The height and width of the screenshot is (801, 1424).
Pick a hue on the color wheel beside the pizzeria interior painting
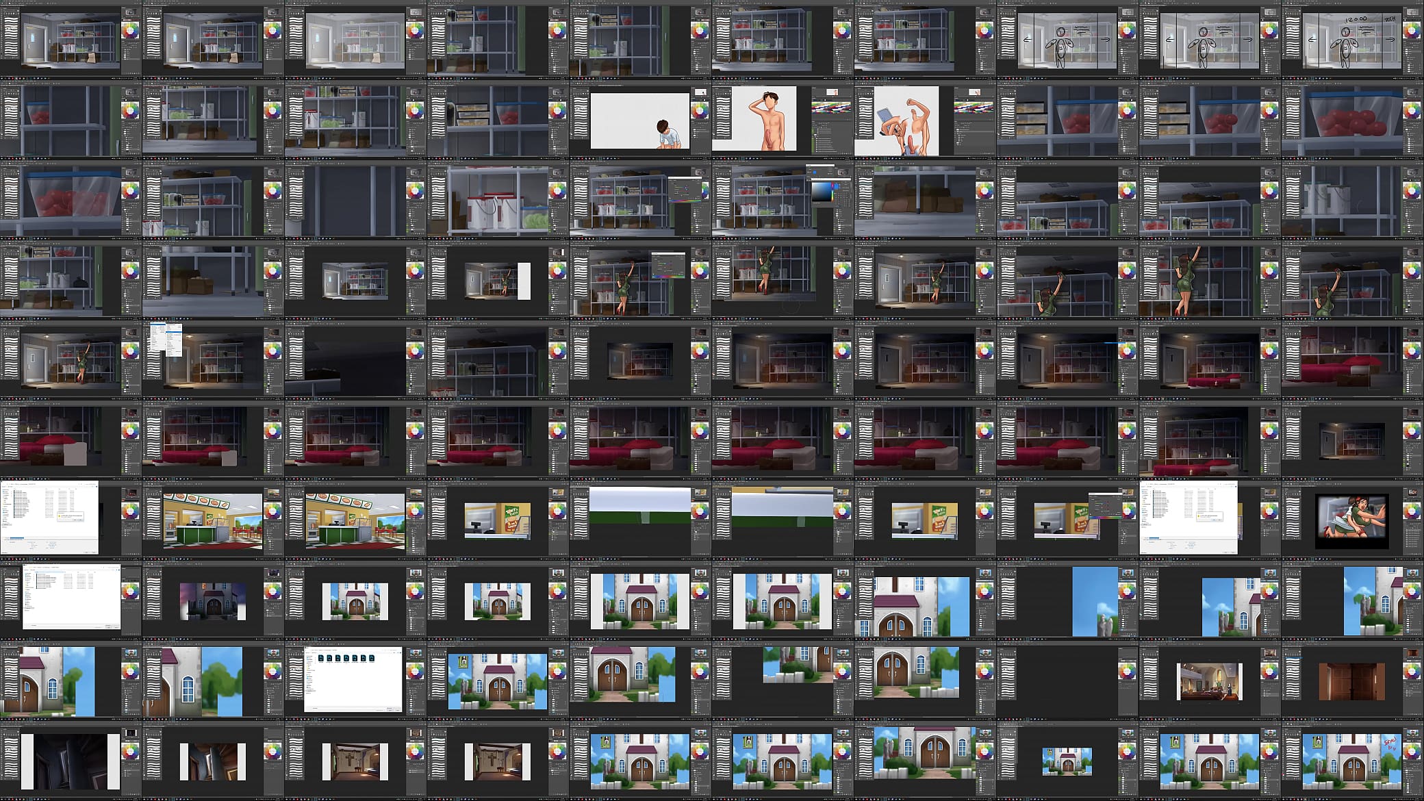(272, 511)
